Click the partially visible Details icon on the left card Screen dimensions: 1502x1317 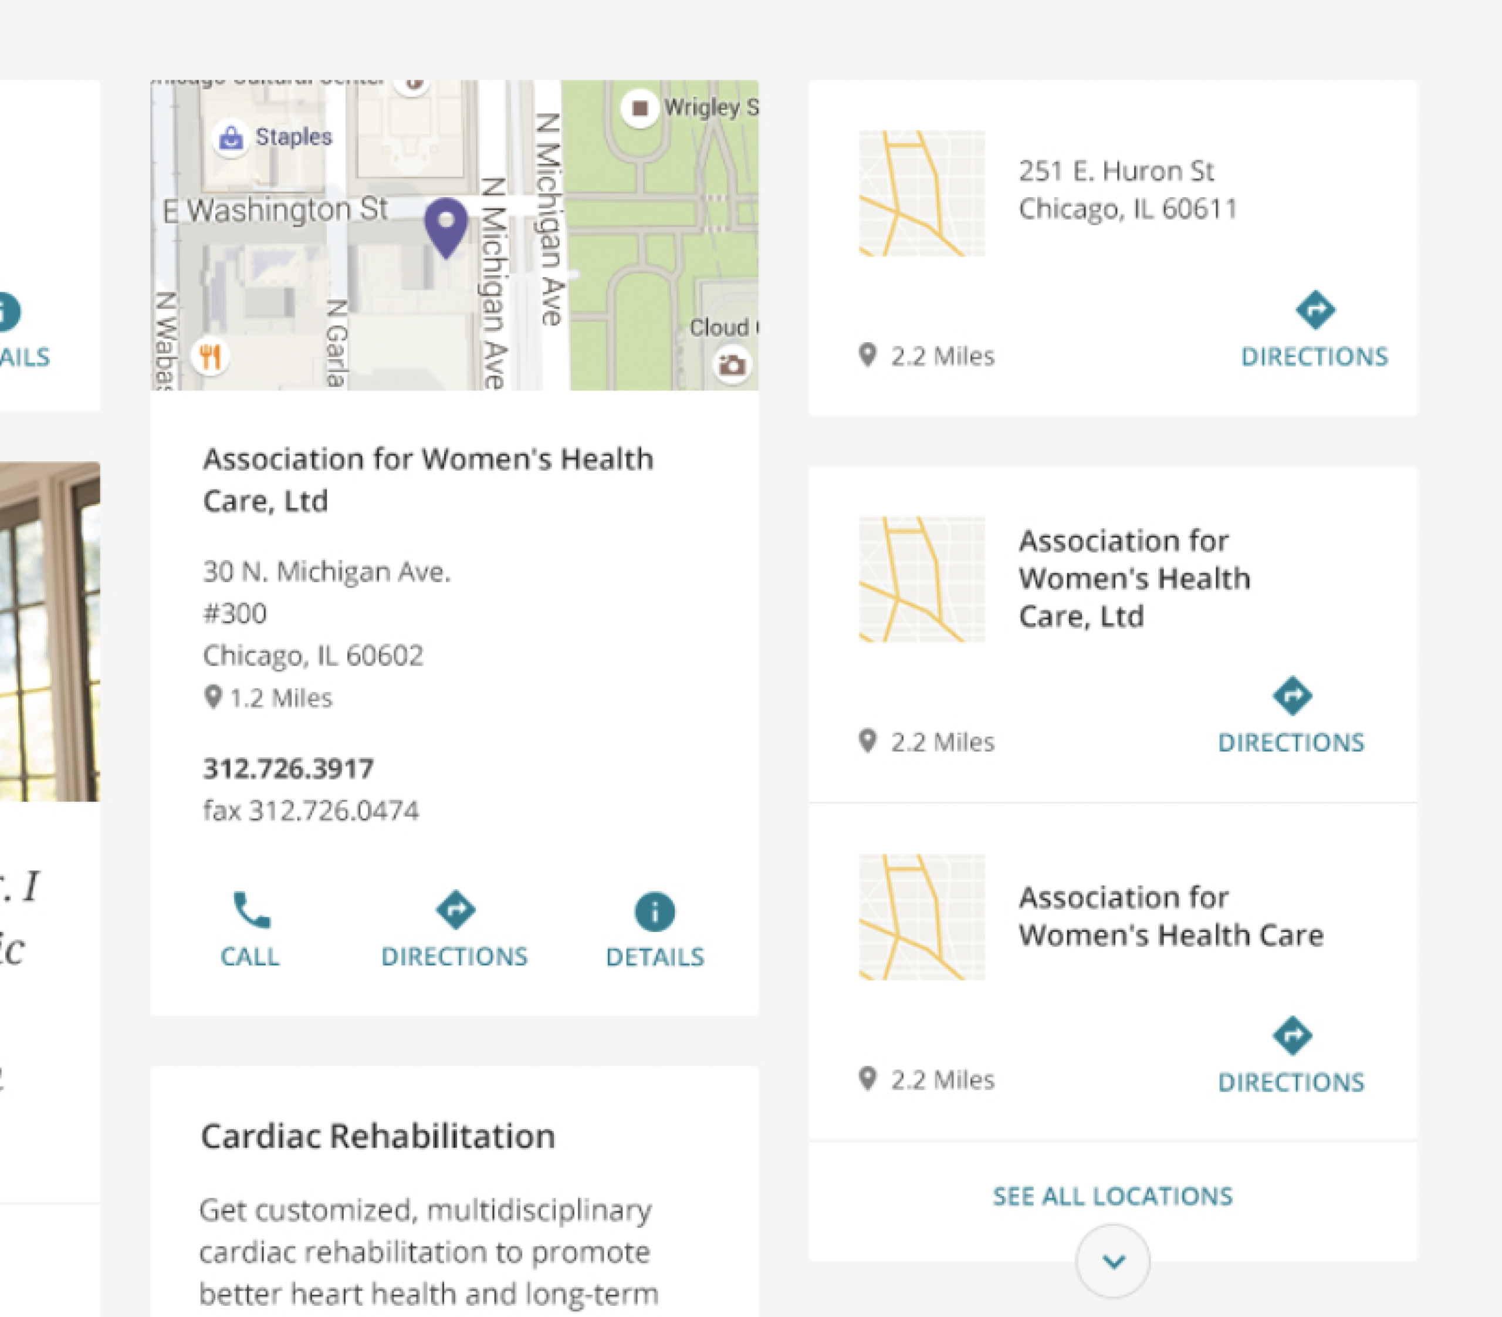[9, 312]
